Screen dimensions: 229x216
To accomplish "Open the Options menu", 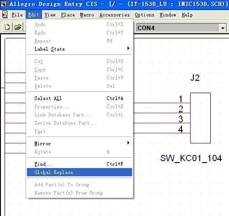I will (144, 15).
